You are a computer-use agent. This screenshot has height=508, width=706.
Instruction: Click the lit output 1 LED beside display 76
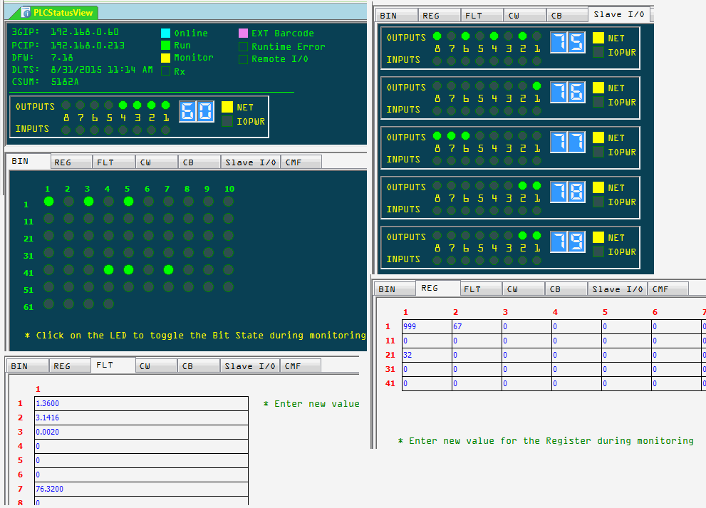click(536, 86)
